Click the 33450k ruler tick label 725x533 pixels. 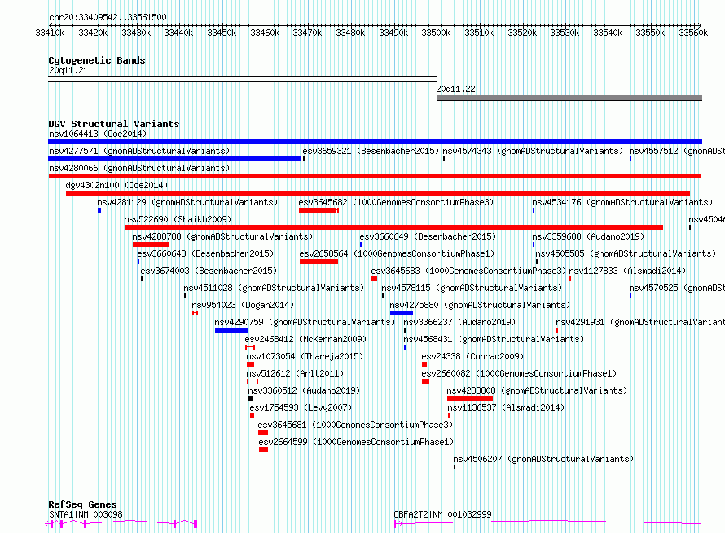[222, 33]
